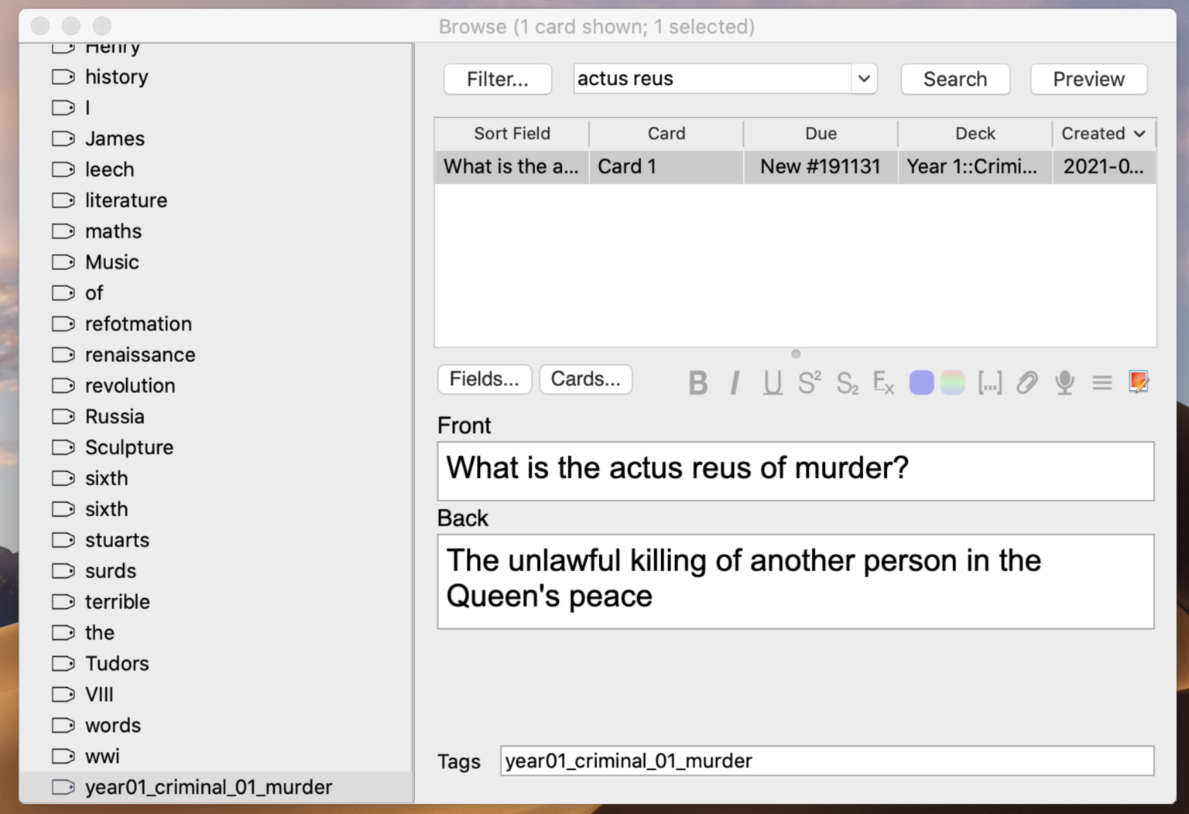Insert a cloze deletion

point(989,383)
